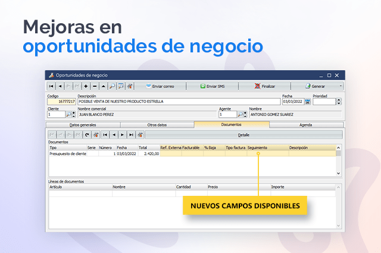This screenshot has height=253, width=381.
Task: Refresh the documents list in Documentos toolbar
Action: [x=87, y=135]
